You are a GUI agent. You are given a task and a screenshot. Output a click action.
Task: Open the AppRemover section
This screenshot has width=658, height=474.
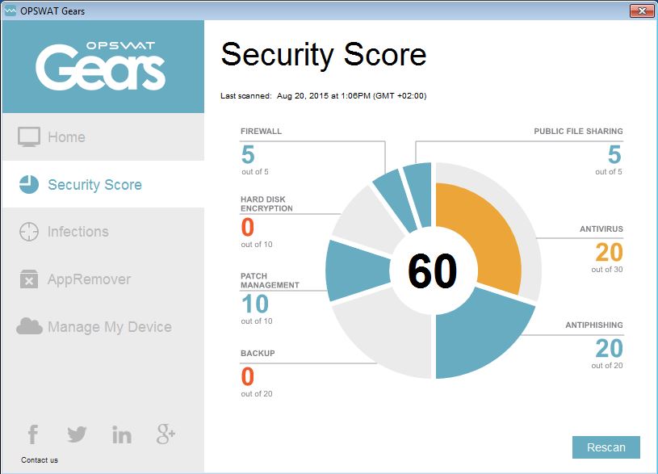click(x=103, y=279)
